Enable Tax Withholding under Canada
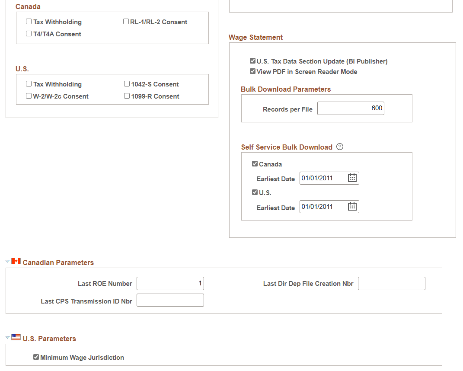 pyautogui.click(x=29, y=21)
